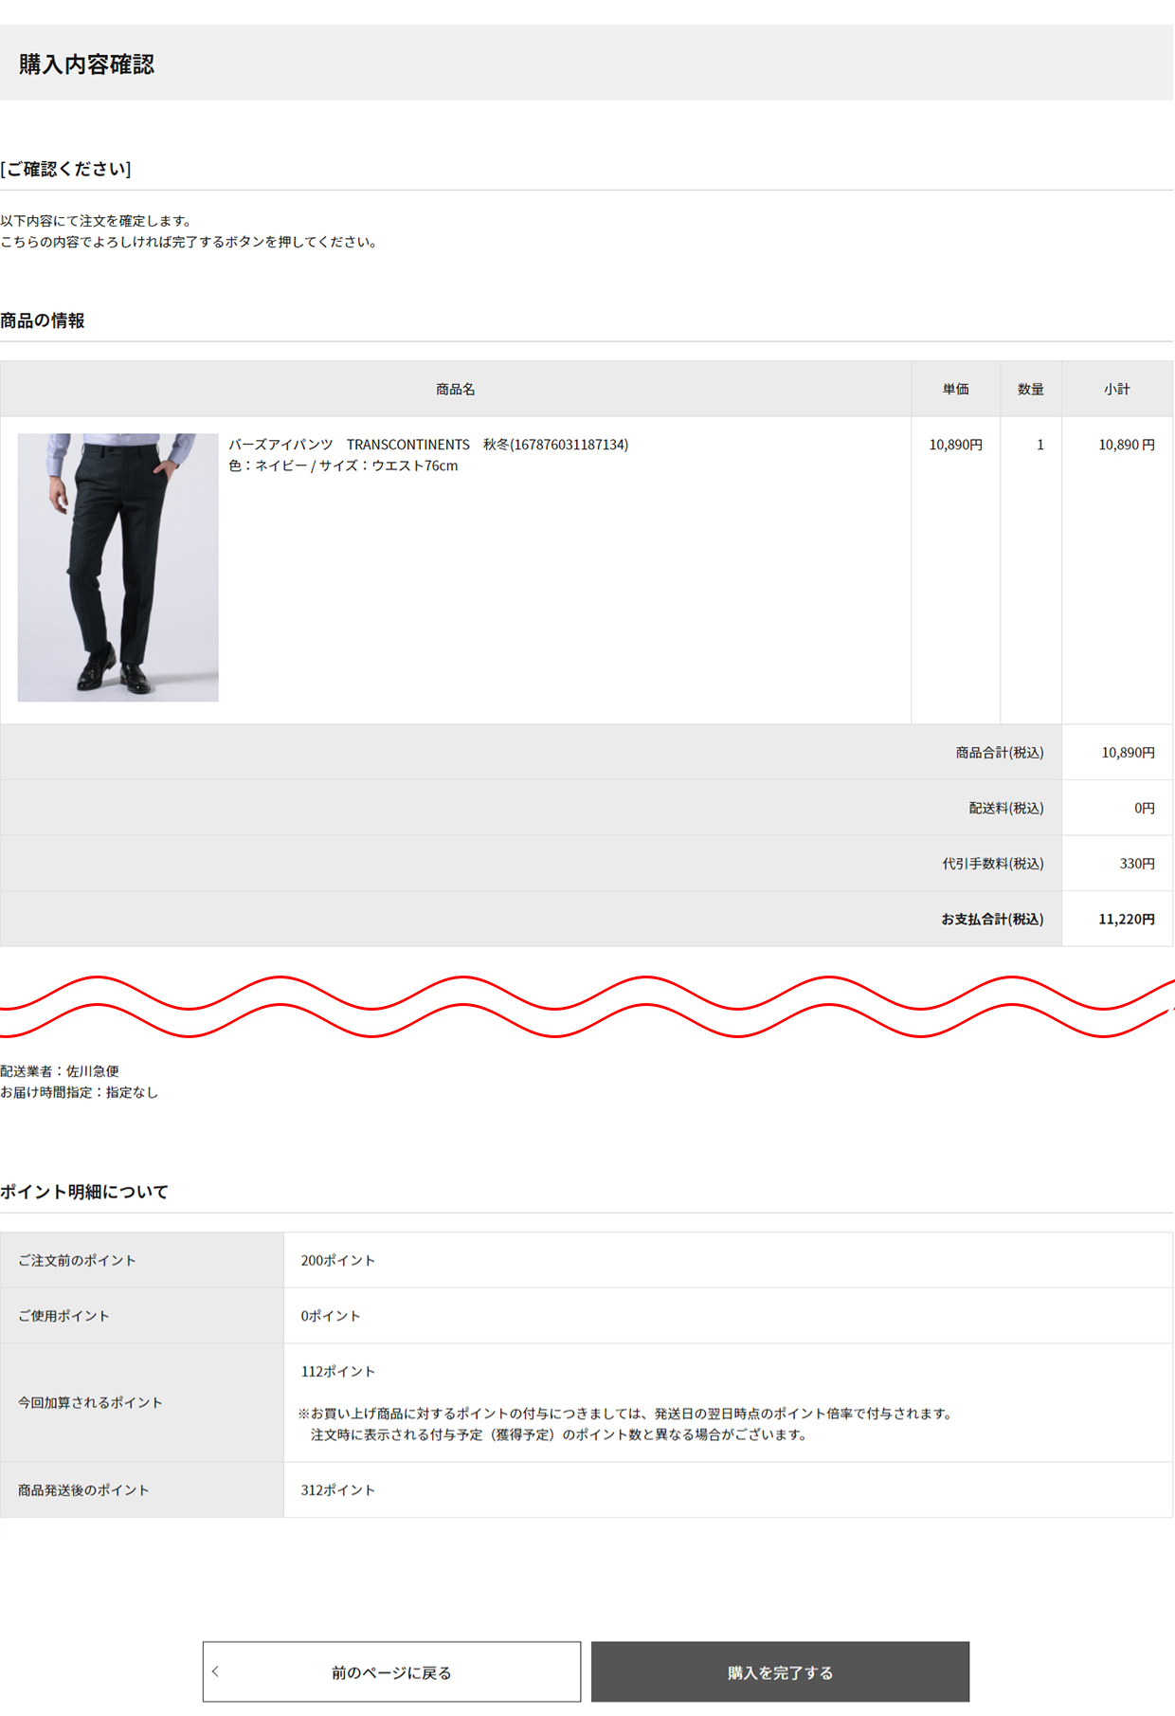The height and width of the screenshot is (1716, 1175).
Task: Click the left chevron arrow icon
Action: tap(216, 1671)
